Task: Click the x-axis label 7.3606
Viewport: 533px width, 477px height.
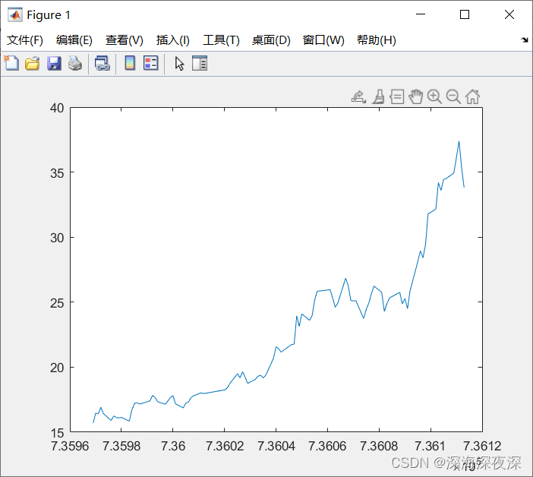Action: point(327,446)
